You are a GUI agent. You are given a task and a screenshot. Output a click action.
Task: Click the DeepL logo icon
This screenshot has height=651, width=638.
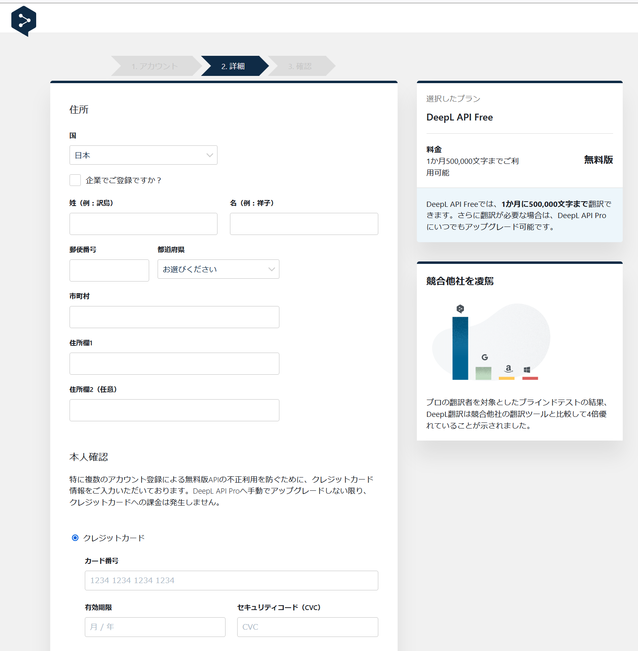tap(24, 21)
